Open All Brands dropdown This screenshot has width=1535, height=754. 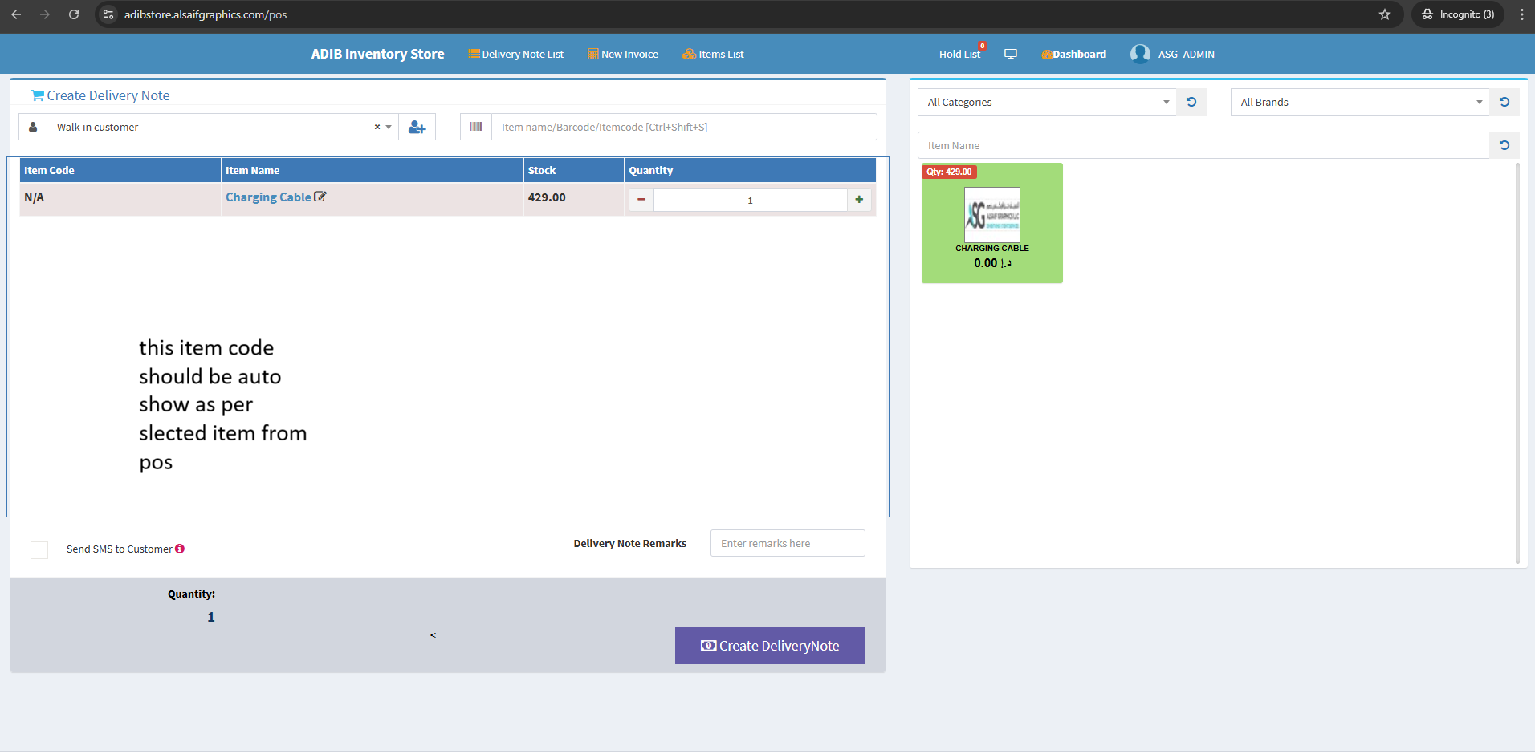coord(1360,102)
